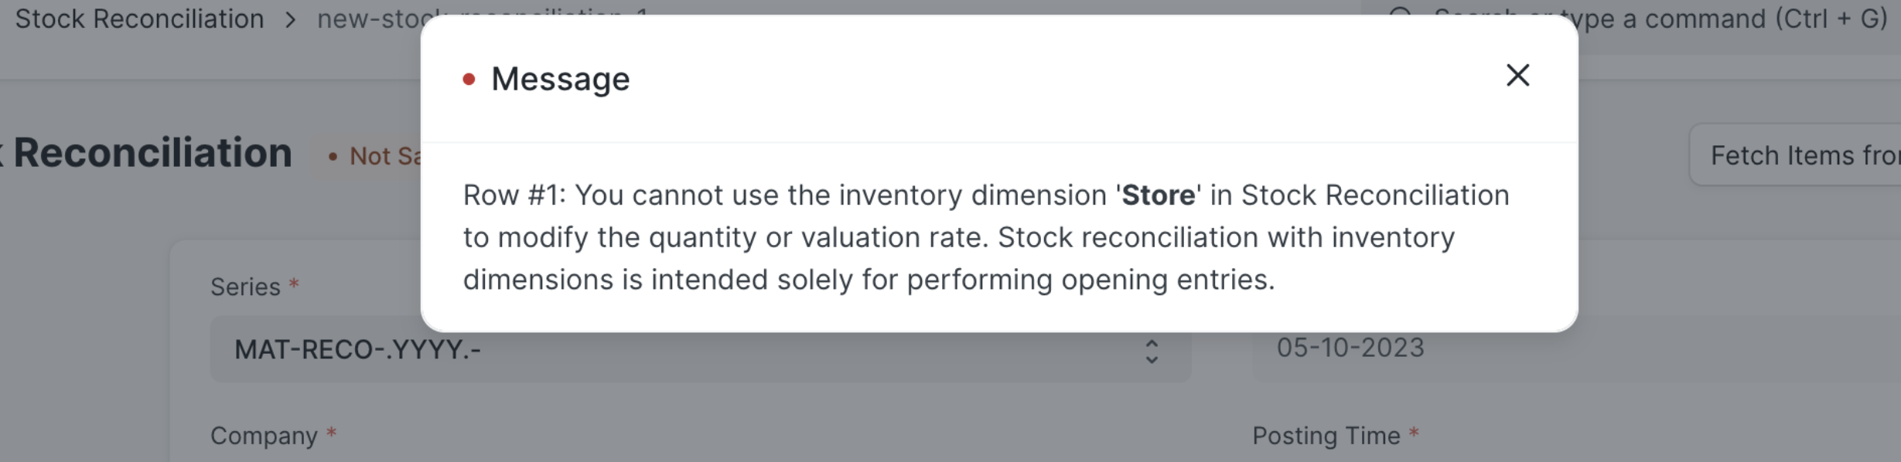The width and height of the screenshot is (1901, 462).
Task: Close the Message dialog with X
Action: [1517, 76]
